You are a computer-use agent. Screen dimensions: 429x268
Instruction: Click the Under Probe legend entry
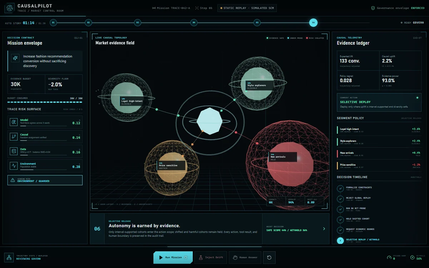coord(295,38)
